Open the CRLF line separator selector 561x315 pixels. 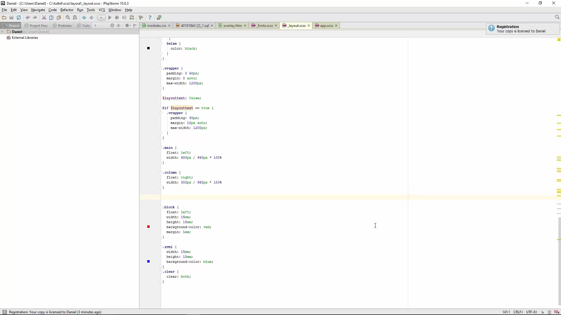point(518,312)
